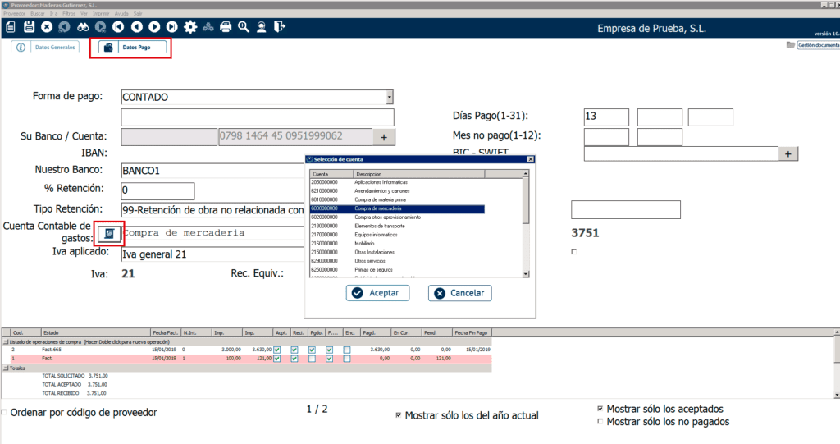Click the save (floppy disk) toolbar icon
Screen dimensions: 840x444
(29, 27)
